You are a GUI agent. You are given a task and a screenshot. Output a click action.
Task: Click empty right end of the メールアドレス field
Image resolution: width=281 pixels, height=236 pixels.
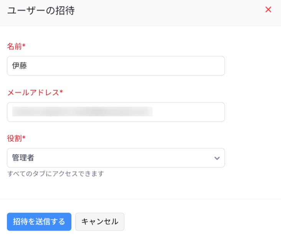pyautogui.click(x=192, y=112)
